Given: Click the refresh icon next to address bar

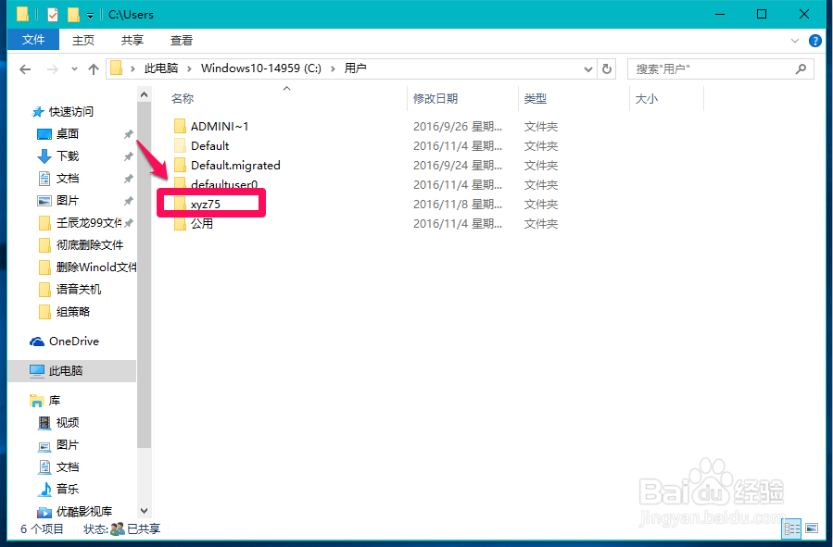Looking at the screenshot, I should [x=606, y=68].
